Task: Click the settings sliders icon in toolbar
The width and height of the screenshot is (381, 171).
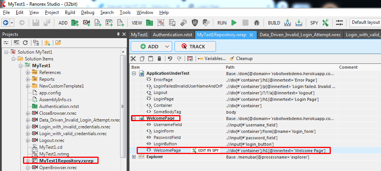Action: tap(339, 23)
